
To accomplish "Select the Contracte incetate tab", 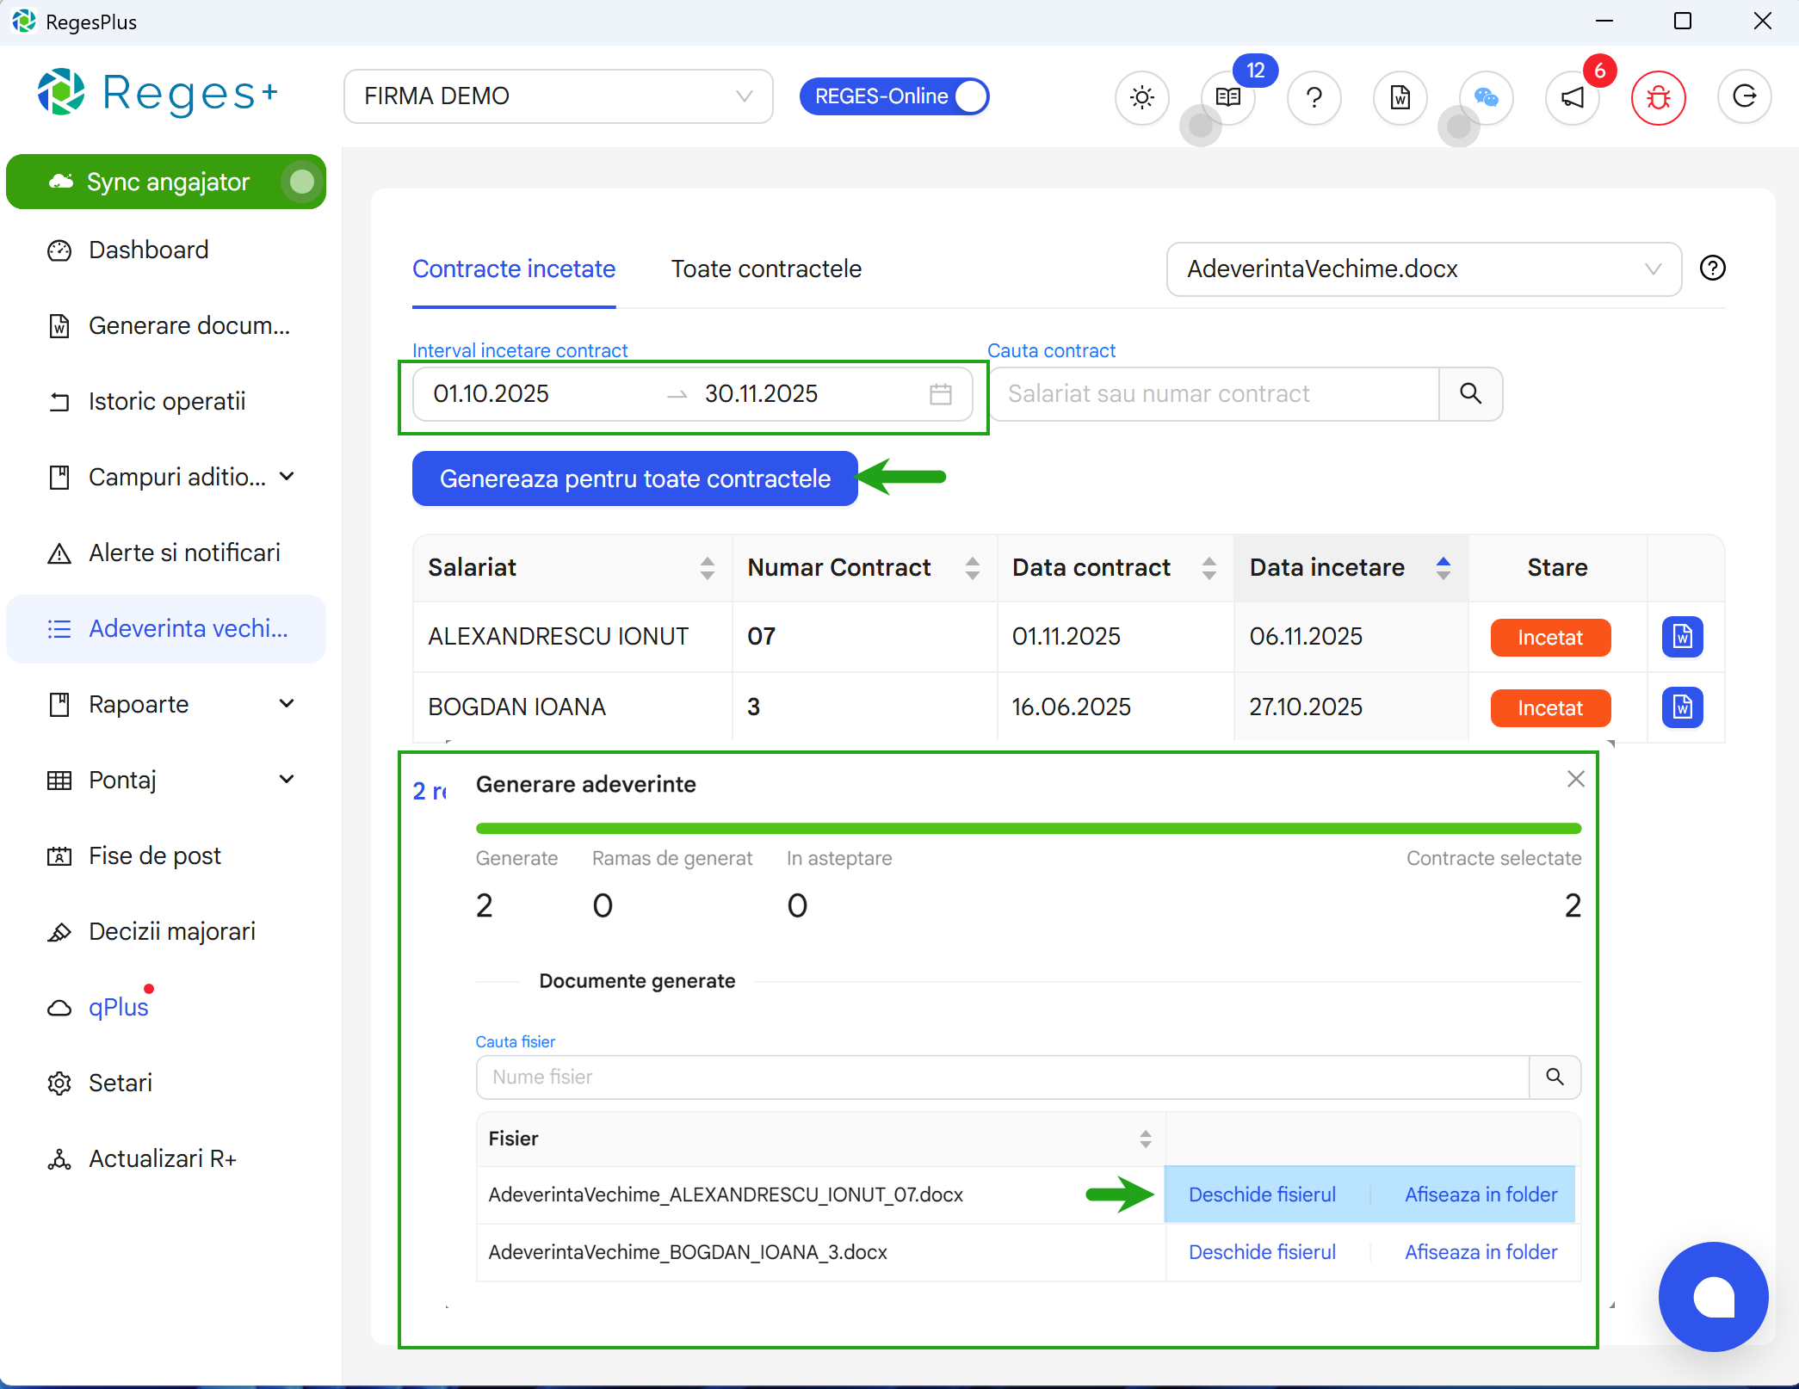I will click(513, 269).
